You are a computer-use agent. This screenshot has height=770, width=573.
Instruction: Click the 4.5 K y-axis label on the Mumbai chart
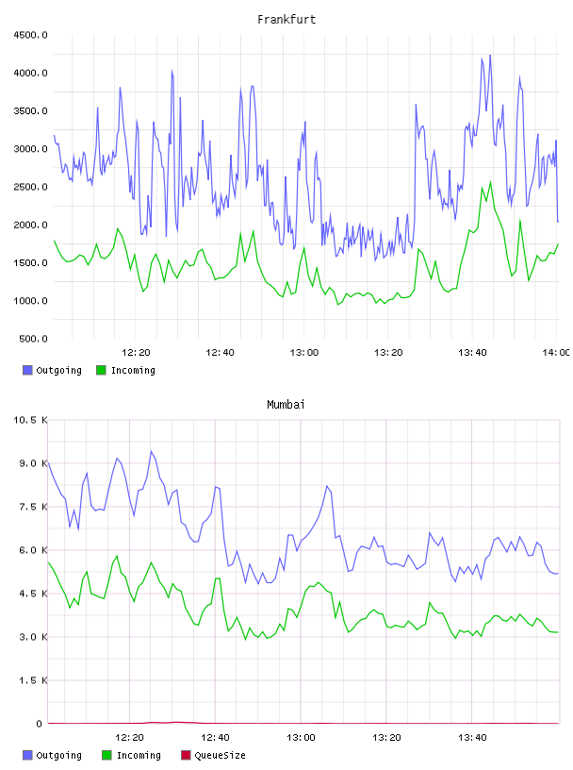[33, 594]
